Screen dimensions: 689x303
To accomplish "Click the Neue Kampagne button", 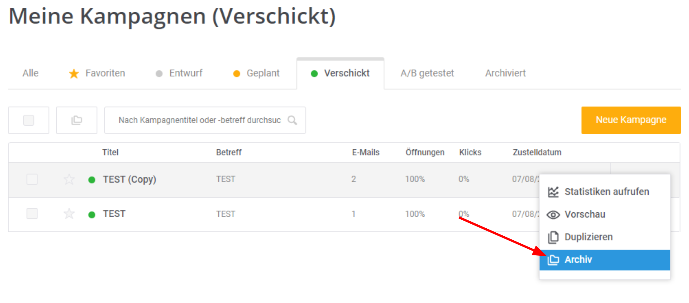I will point(631,120).
